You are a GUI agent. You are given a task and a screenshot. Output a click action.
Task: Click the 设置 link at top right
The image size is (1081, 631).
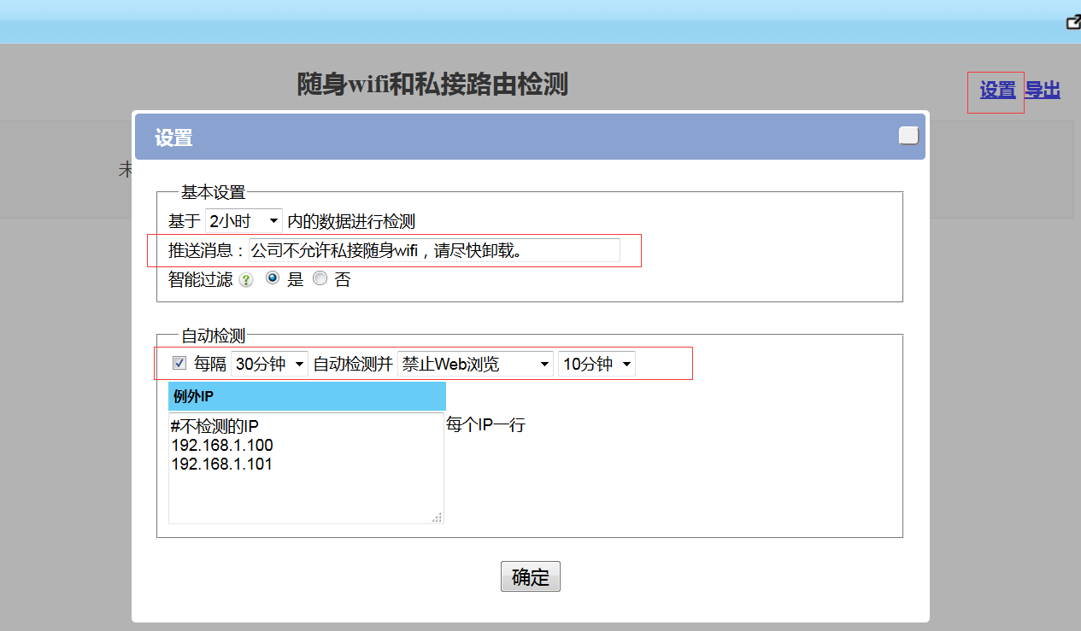pyautogui.click(x=996, y=90)
